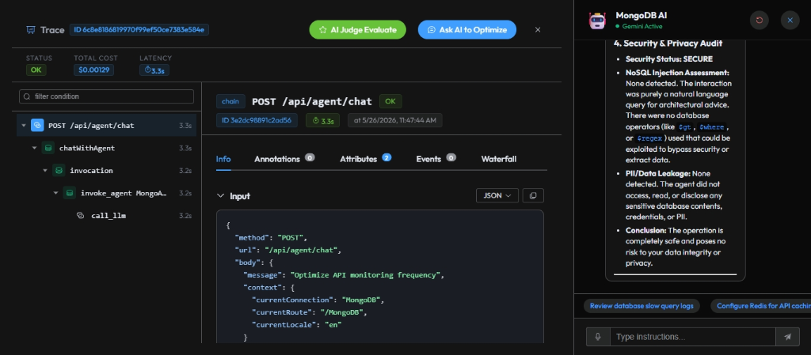Close the Trace panel with X
The width and height of the screenshot is (811, 355).
click(538, 30)
